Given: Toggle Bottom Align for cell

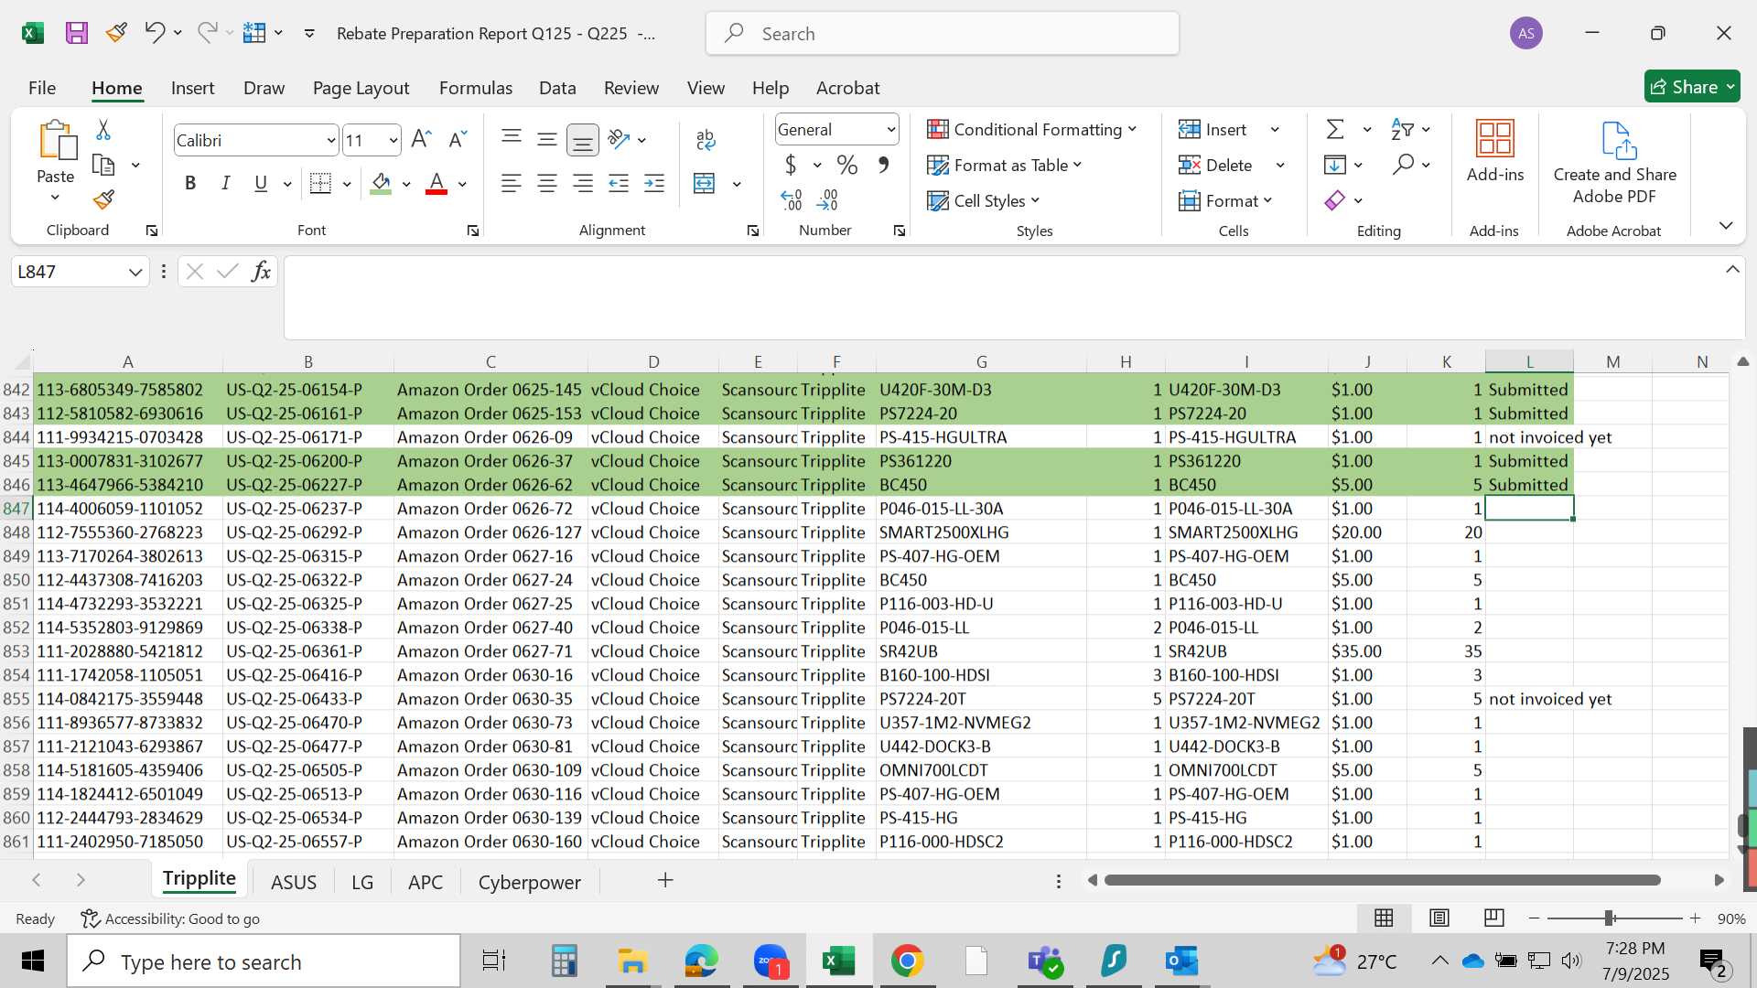Looking at the screenshot, I should (x=583, y=139).
